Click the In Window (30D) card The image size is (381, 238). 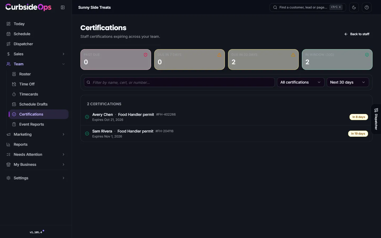(x=337, y=59)
